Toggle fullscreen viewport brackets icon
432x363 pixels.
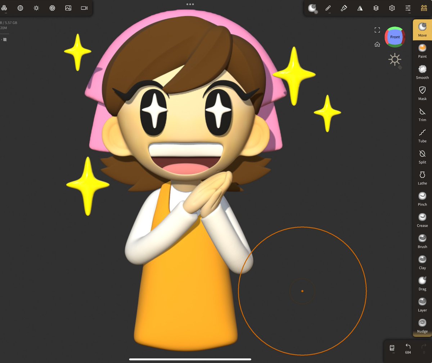point(377,30)
